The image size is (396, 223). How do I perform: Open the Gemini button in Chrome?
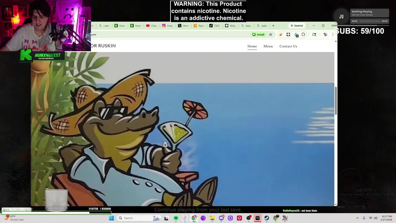297,26
